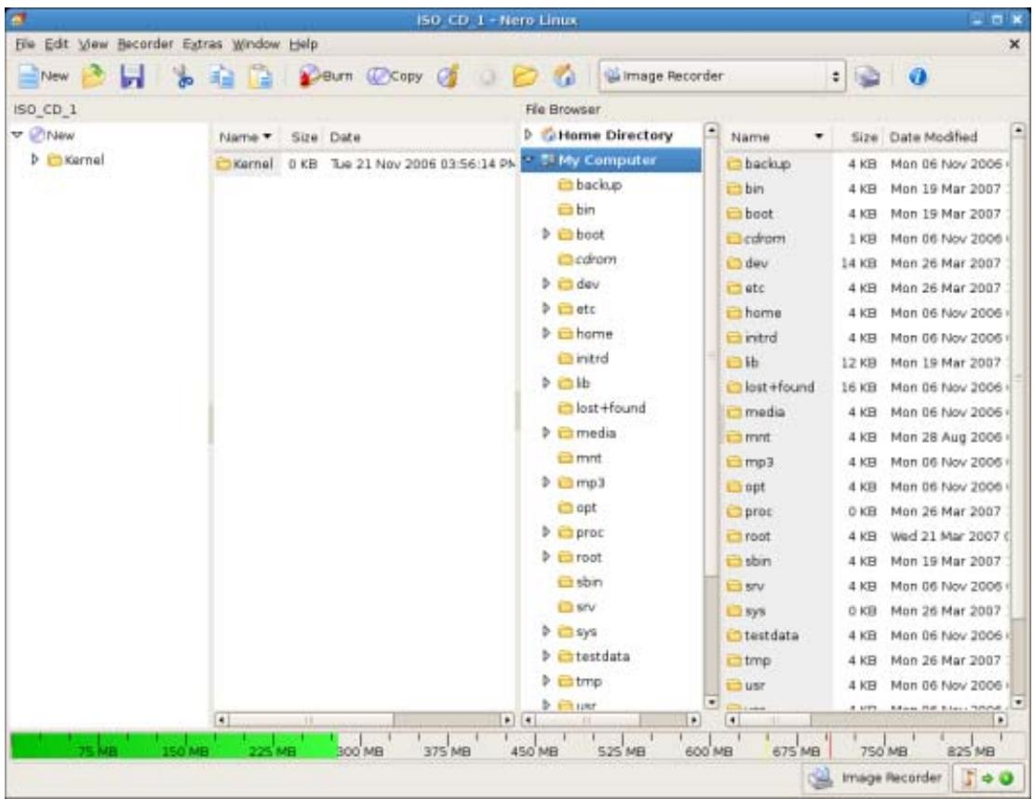Select the sbin folder row in file list
Viewport: 1035px width, 799px height.
tap(867, 562)
